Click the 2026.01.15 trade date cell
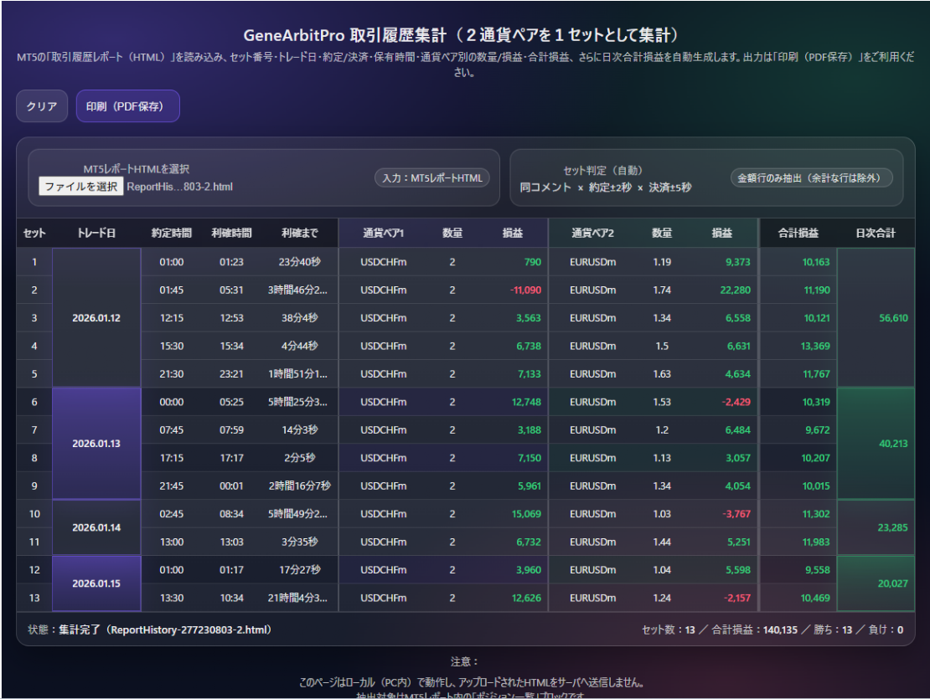This screenshot has width=930, height=699. coord(96,583)
